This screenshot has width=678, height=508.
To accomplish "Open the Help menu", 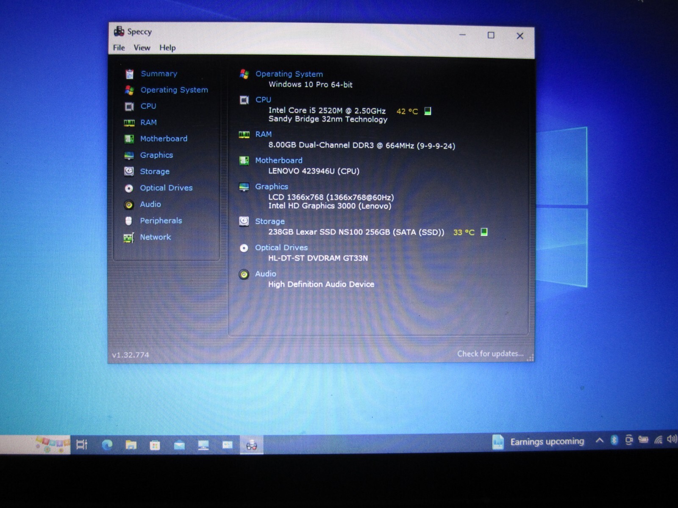I will 167,48.
